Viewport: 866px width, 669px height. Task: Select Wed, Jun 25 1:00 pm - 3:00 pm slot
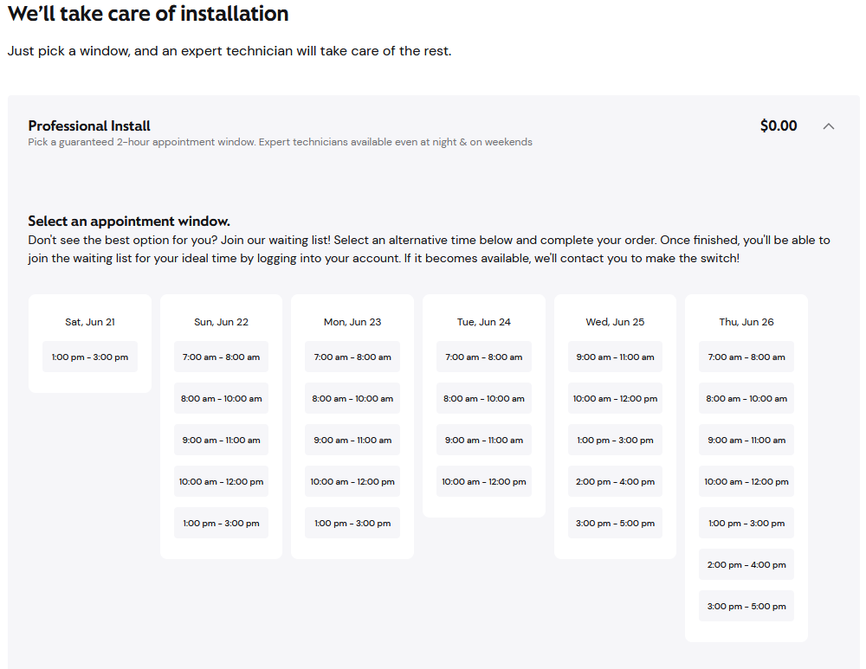pos(615,440)
